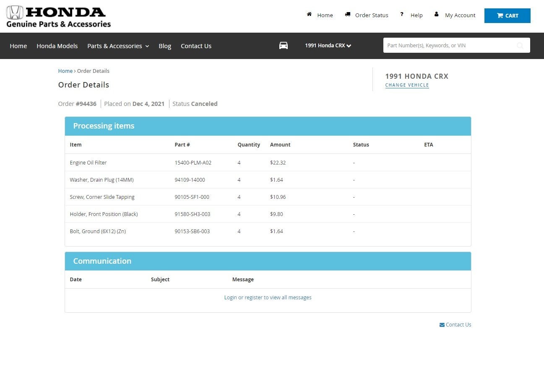Screen dimensions: 544x378
Task: Go to Home in the dark navigation bar
Action: pos(18,46)
